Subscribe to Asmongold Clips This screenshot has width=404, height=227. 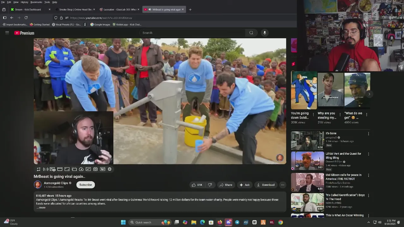pos(86,185)
